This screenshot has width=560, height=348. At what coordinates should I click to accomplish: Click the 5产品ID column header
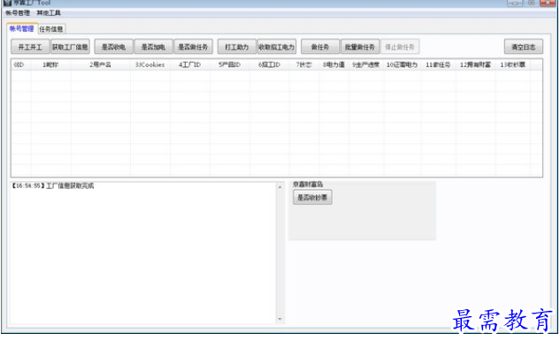coord(230,64)
